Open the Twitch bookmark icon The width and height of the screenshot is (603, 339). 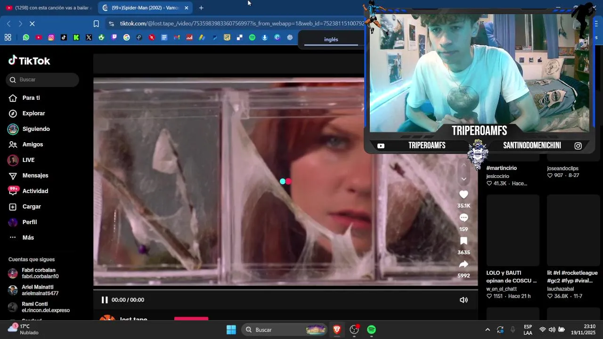pyautogui.click(x=114, y=38)
